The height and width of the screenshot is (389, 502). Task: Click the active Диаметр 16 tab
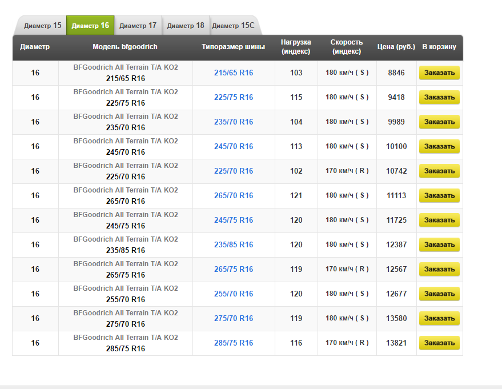point(90,26)
